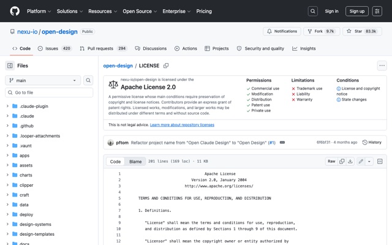
Task: Expand the .github folder chevron
Action: (x=7, y=126)
